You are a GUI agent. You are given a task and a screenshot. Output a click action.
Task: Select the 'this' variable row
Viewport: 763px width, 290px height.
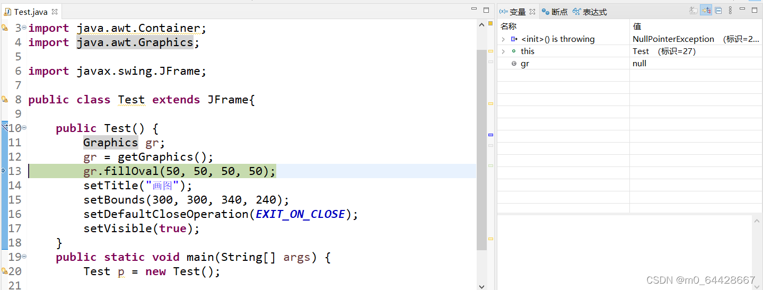pos(630,51)
